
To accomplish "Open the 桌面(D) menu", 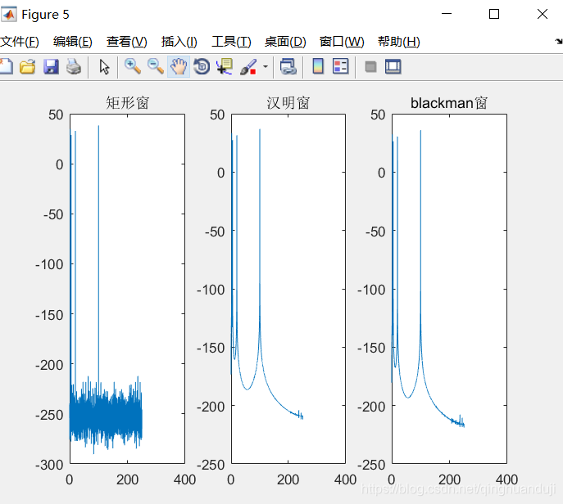I will 285,42.
